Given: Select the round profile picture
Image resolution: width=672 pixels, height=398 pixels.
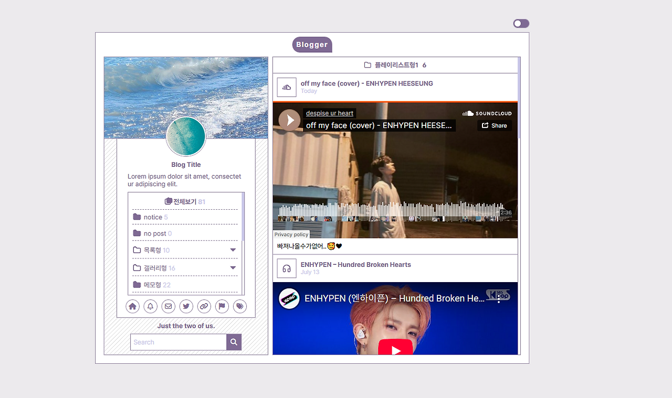Looking at the screenshot, I should click(186, 136).
